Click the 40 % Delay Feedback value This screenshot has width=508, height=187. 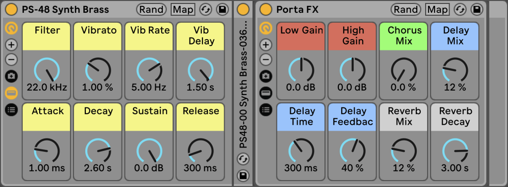coord(353,168)
